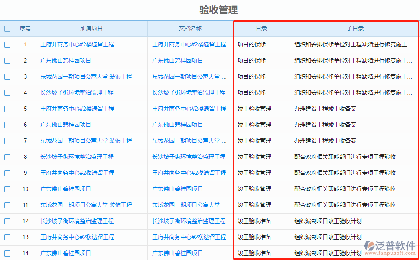Open document link 长沙坡子街环境整治监理工程 in row 12

pyautogui.click(x=189, y=221)
